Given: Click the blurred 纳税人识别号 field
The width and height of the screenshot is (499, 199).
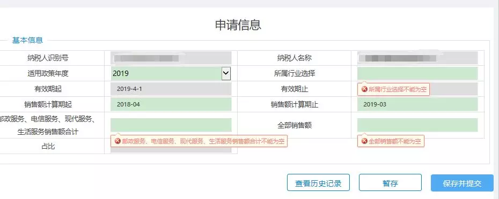Looking at the screenshot, I should tap(171, 58).
